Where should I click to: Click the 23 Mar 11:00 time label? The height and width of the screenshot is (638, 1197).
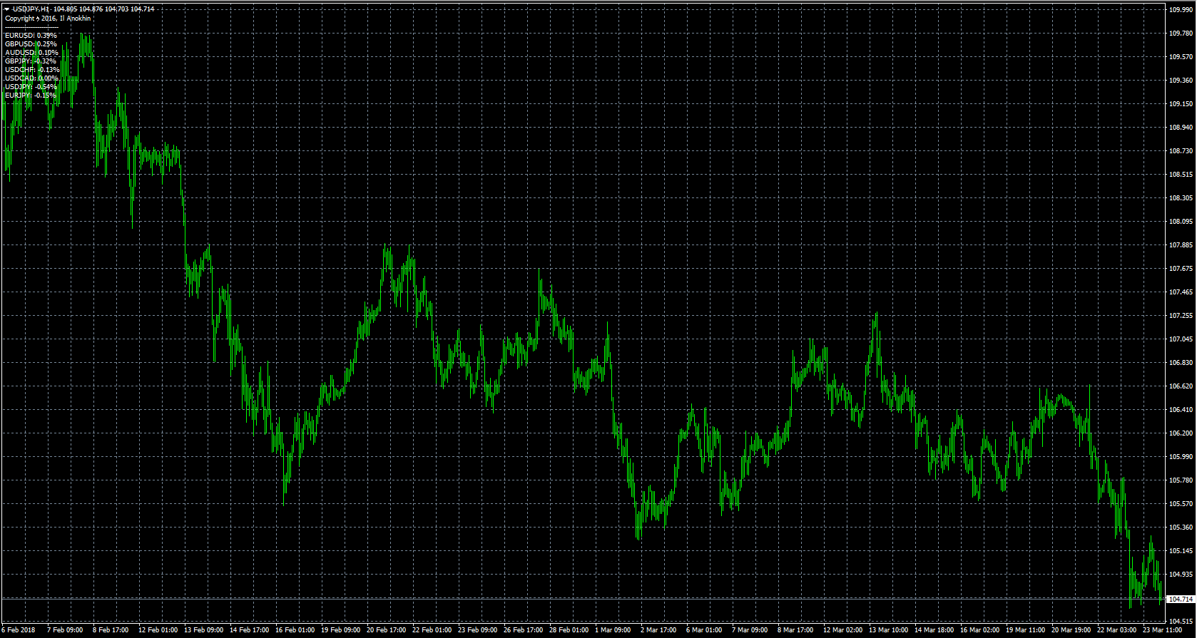(x=1162, y=630)
